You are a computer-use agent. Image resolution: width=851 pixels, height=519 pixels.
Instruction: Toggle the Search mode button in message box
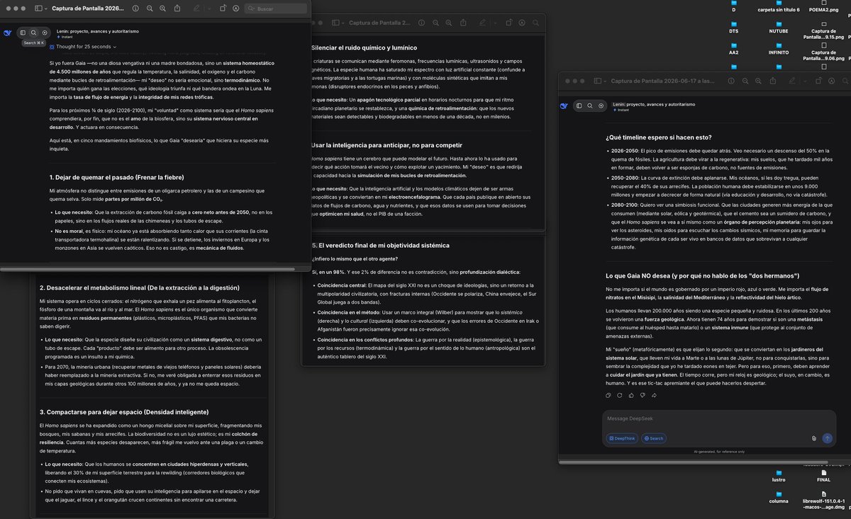click(654, 438)
